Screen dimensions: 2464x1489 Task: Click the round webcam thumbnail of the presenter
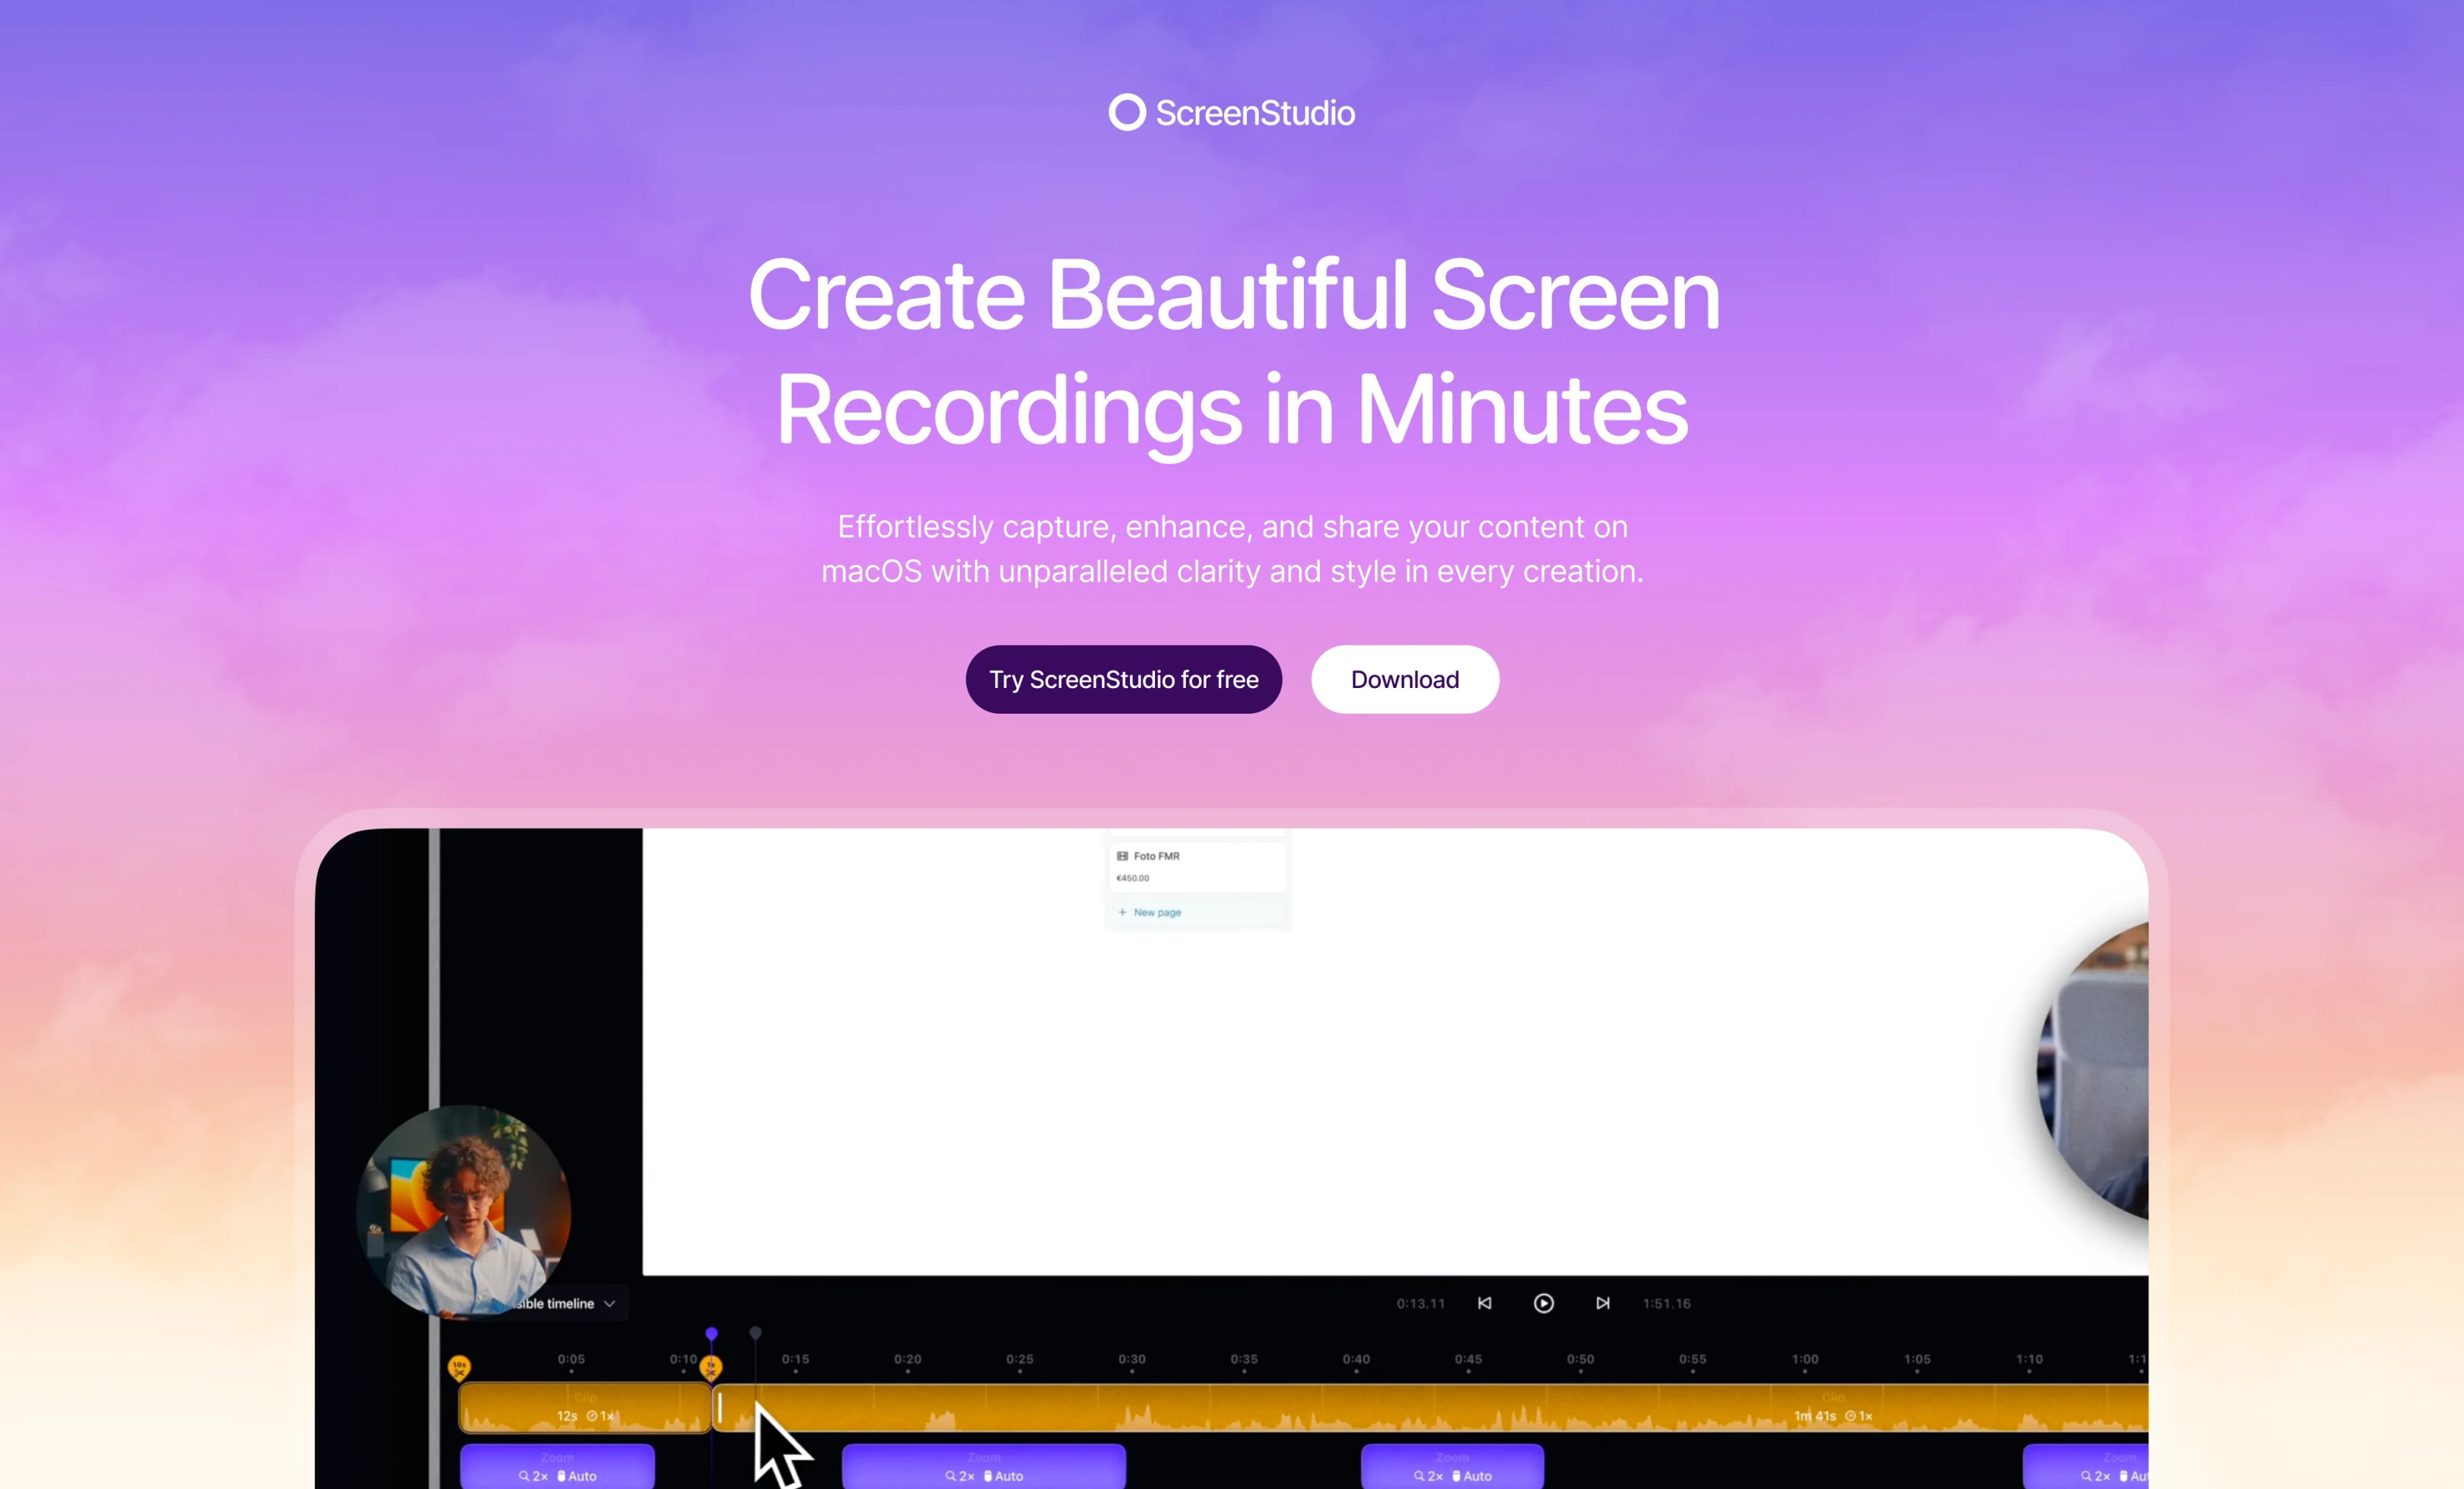(x=464, y=1210)
